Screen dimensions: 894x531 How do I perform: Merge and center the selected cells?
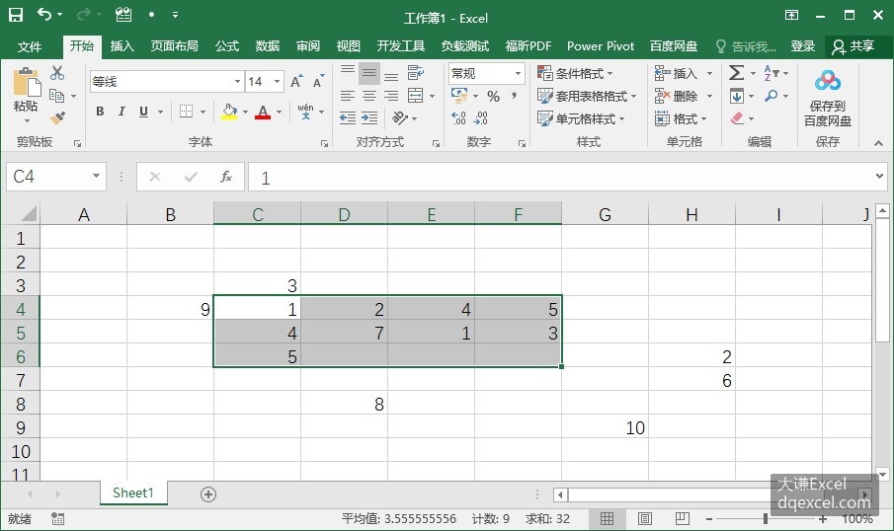coord(416,95)
